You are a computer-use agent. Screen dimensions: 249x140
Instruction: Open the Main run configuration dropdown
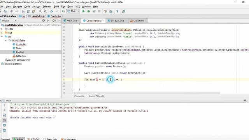[73, 11]
